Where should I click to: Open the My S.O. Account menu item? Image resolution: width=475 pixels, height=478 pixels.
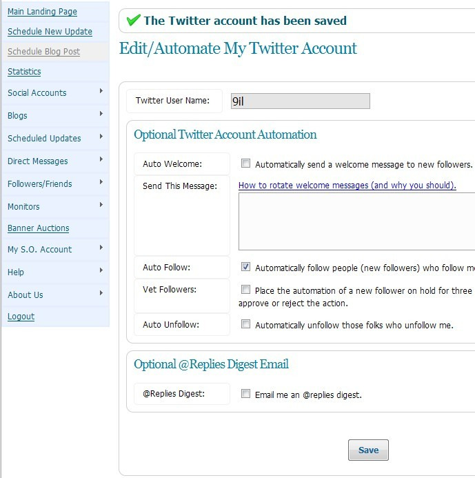(x=55, y=250)
